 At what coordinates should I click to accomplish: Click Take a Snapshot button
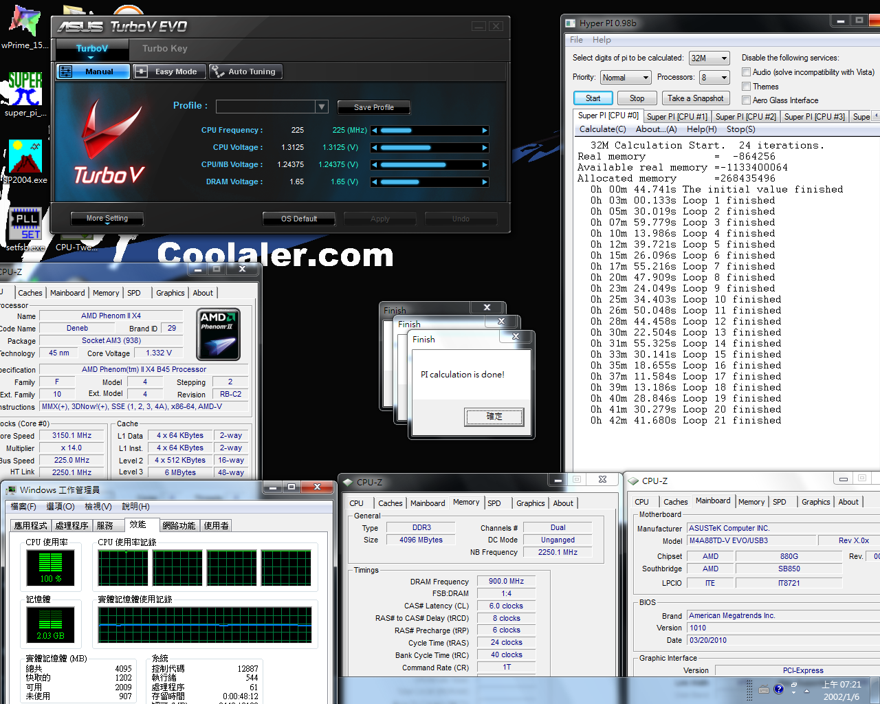[695, 98]
